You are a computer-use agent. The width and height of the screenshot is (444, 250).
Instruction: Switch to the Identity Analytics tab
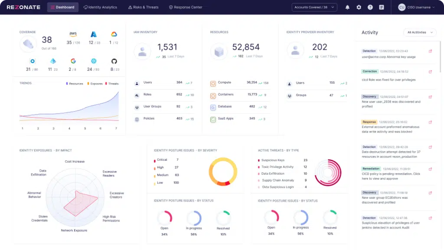[100, 7]
